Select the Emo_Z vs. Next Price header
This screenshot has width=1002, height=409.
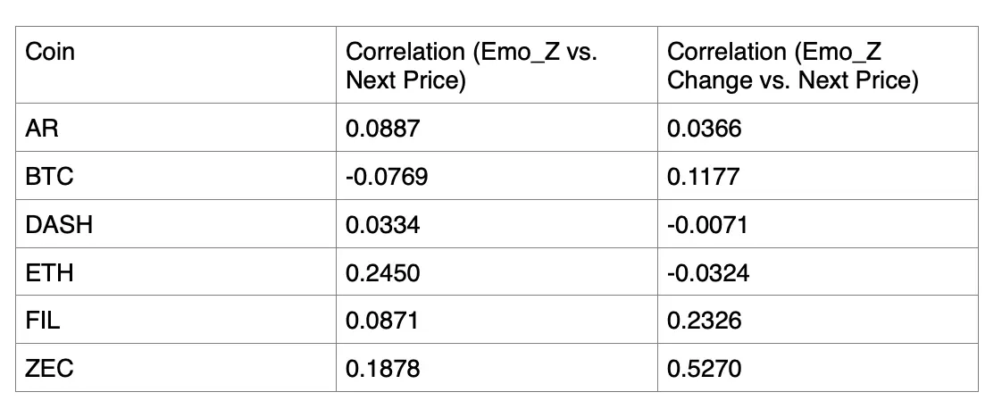click(471, 67)
